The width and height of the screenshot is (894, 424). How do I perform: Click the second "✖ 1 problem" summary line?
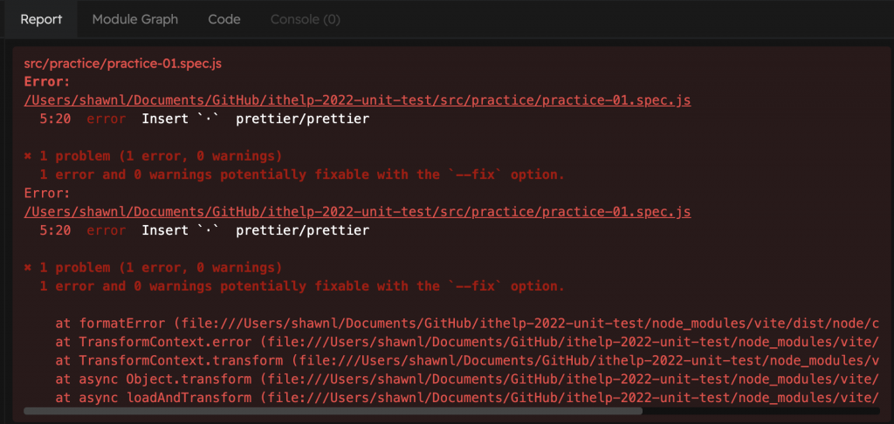(x=153, y=268)
